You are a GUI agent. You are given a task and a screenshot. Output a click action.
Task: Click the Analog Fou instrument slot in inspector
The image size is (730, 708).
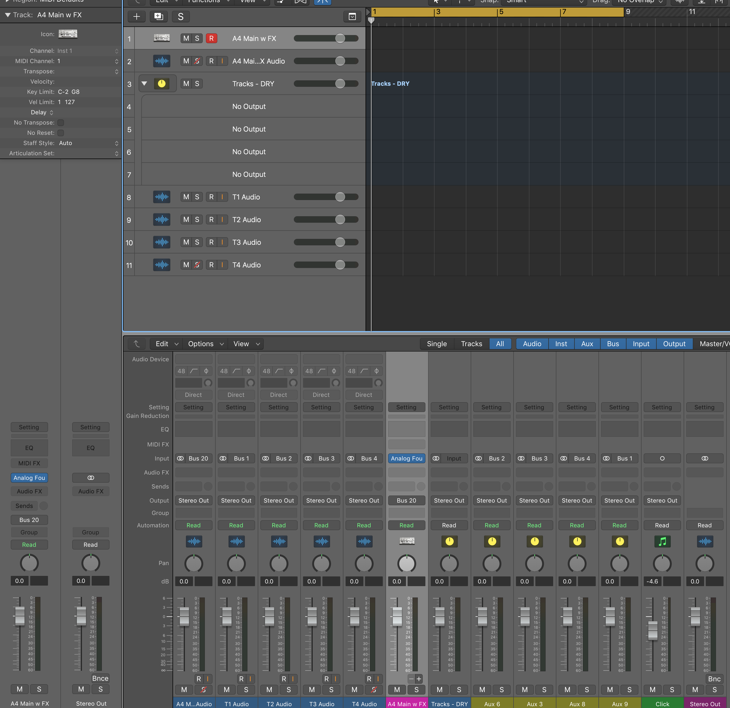coord(29,478)
